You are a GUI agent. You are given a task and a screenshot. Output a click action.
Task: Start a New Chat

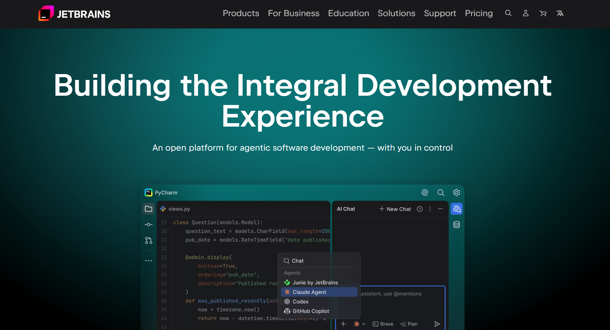coord(395,209)
